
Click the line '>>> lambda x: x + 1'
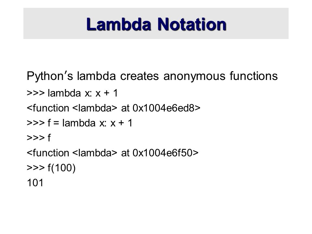(72, 93)
